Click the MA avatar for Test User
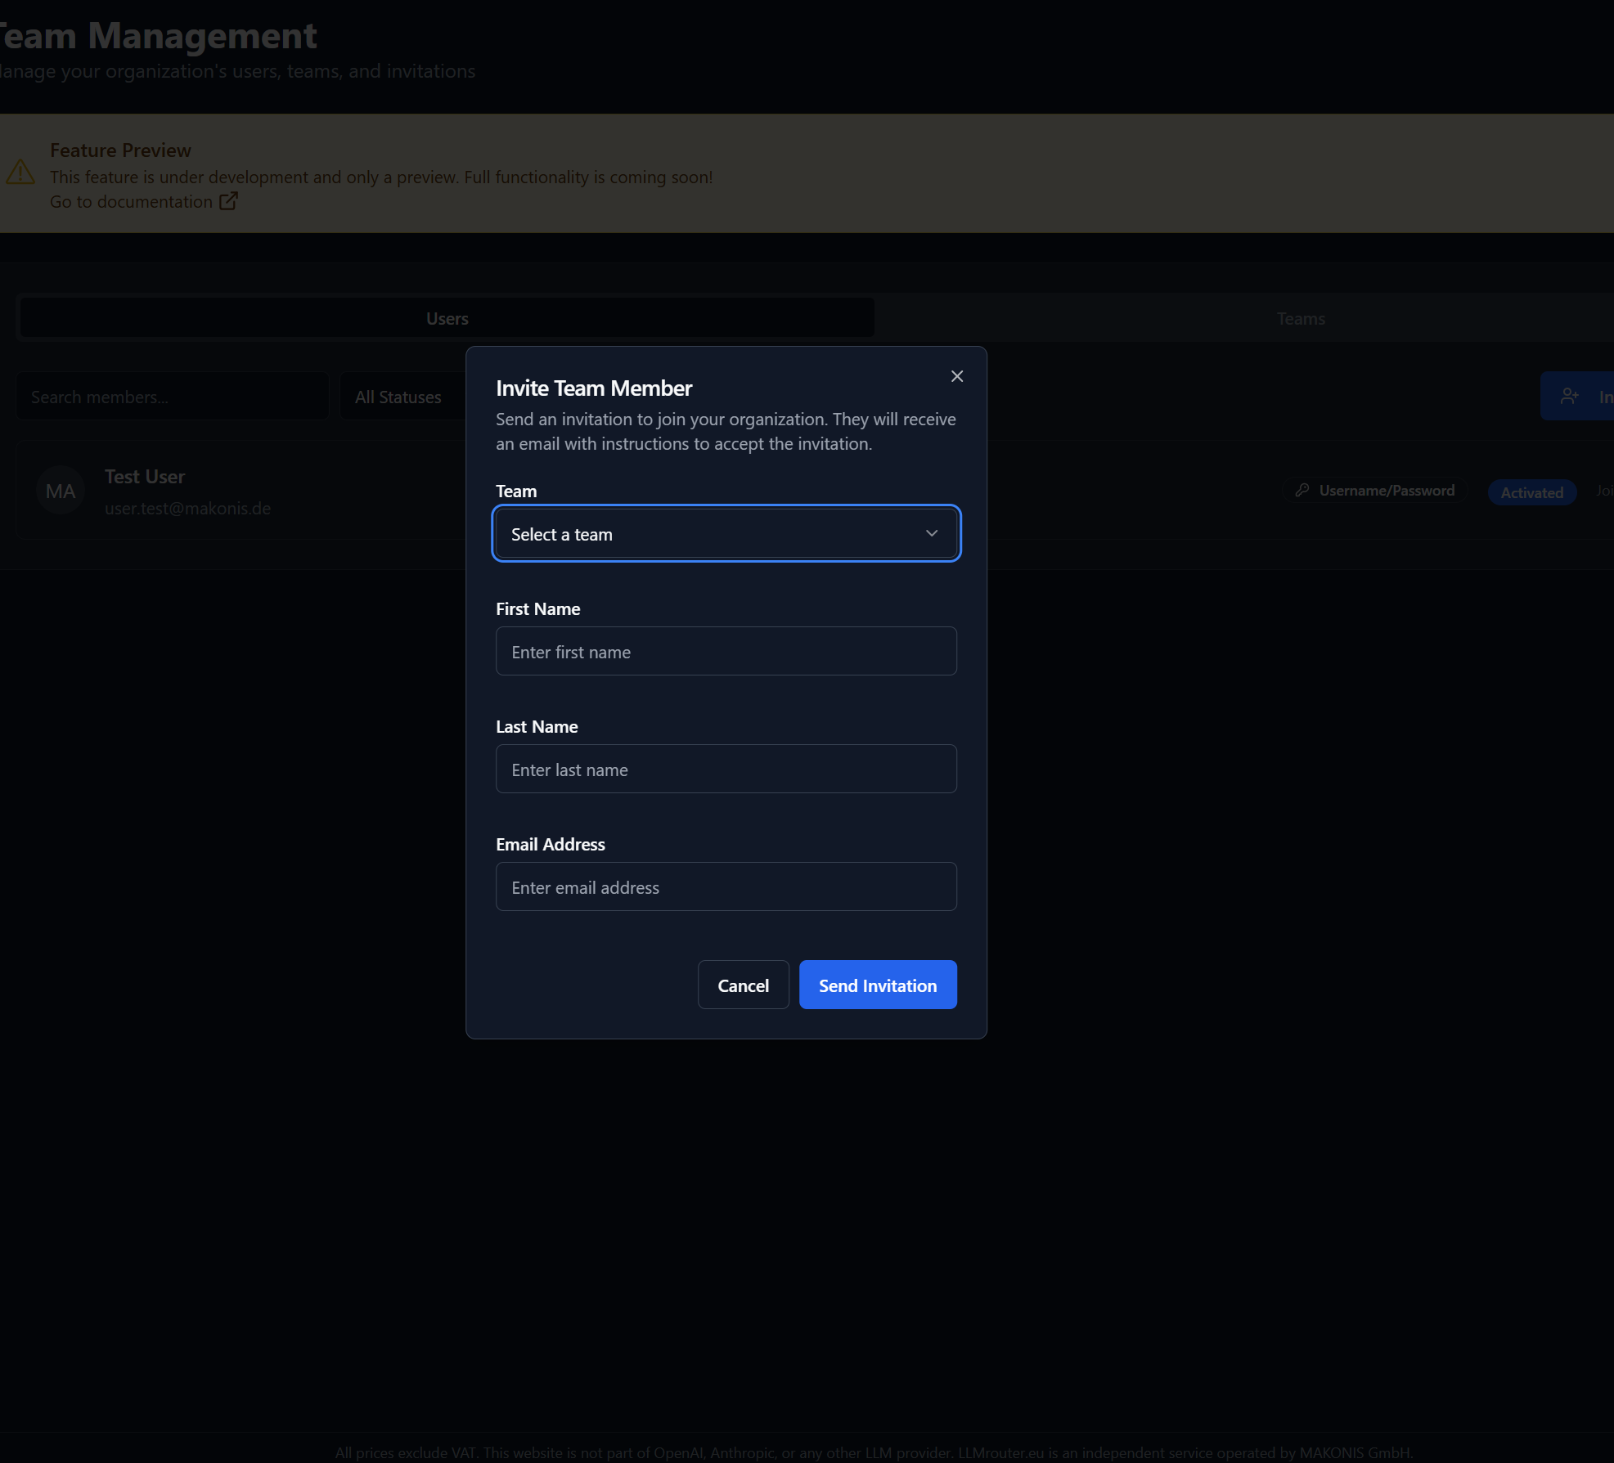Viewport: 1614px width, 1463px height. pyautogui.click(x=60, y=490)
